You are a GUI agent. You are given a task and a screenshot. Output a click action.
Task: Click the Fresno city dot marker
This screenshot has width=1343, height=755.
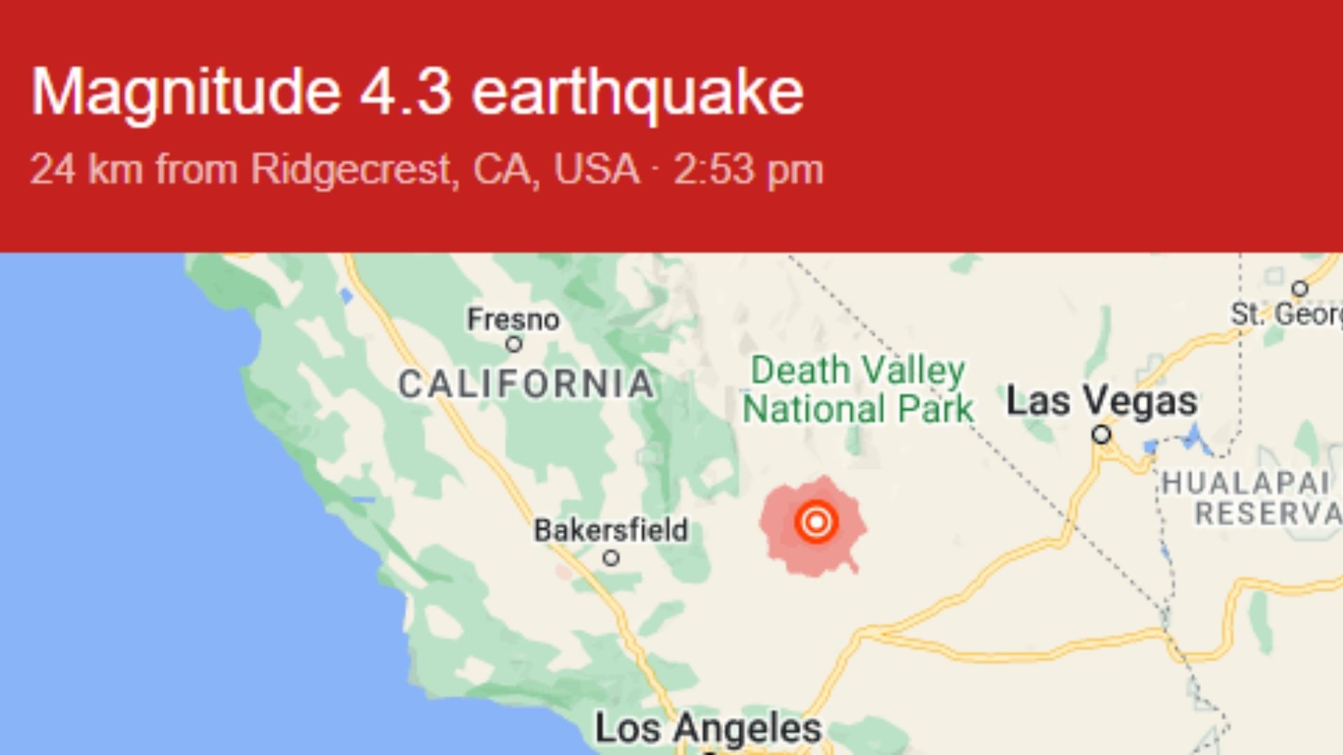pos(514,345)
